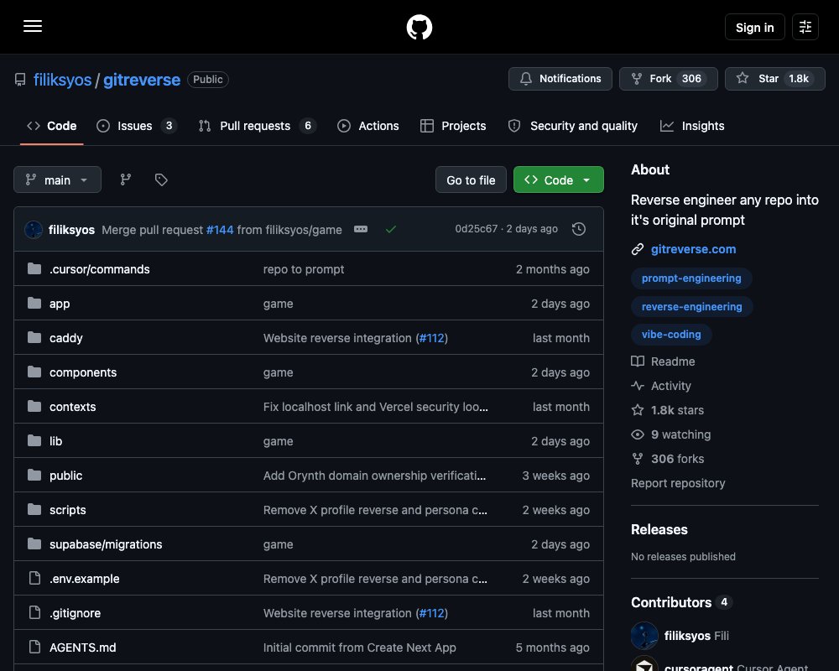
Task: Open the 1.8k stars link
Action: 668,410
